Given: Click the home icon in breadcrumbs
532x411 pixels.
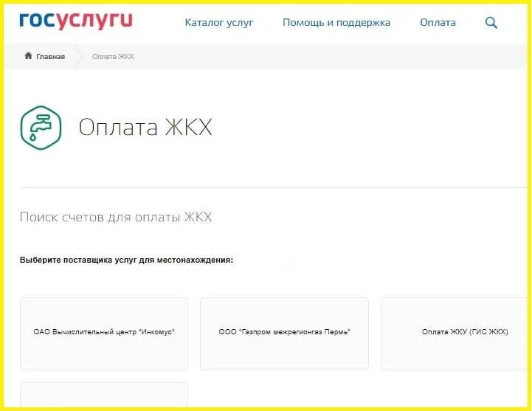Looking at the screenshot, I should coord(28,55).
